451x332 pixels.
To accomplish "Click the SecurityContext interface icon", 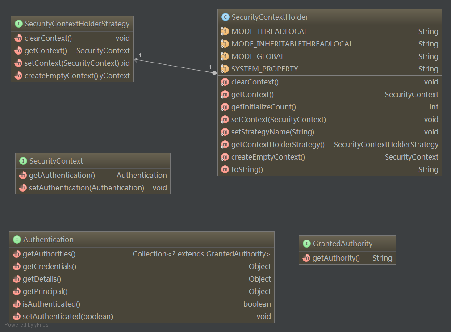I will [x=23, y=161].
